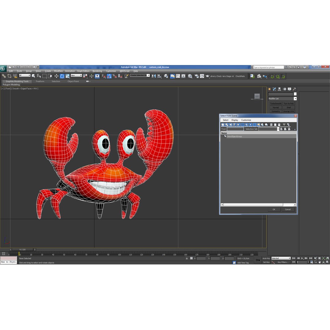Image resolution: width=330 pixels, height=330 pixels.
Task: Click the Find input field in dialog
Action: tap(235, 129)
